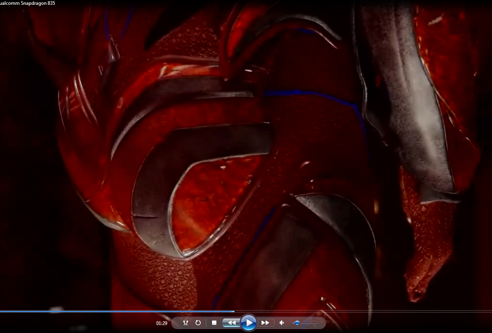Mute the audio with speaker icon
The image size is (492, 333).
click(282, 323)
